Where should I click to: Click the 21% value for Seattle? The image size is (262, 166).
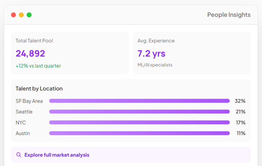[240, 112]
